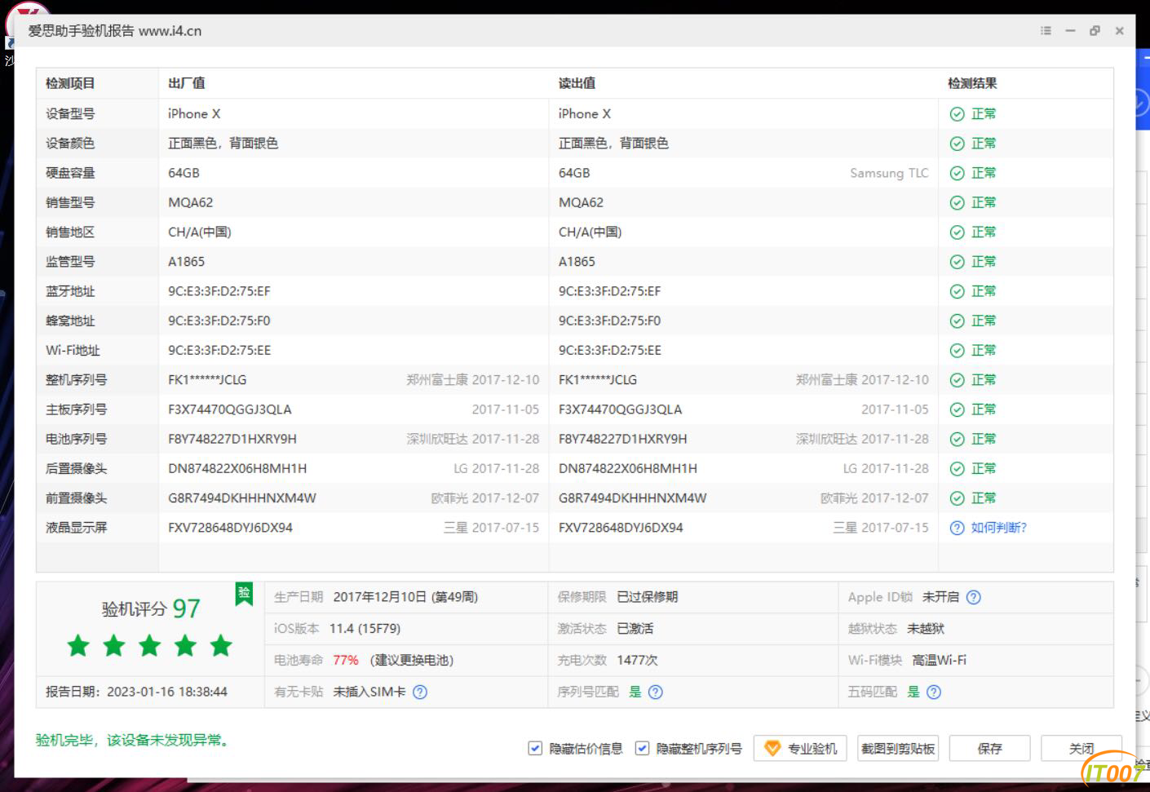This screenshot has width=1150, height=792.
Task: Close the report window with X
Action: (1120, 31)
